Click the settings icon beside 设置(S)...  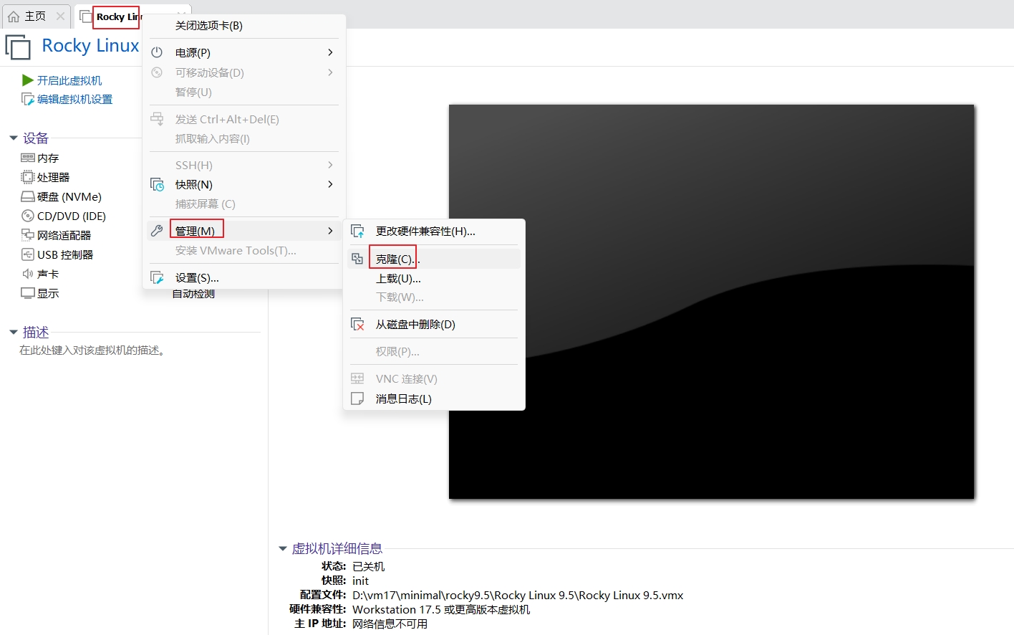[x=157, y=277]
